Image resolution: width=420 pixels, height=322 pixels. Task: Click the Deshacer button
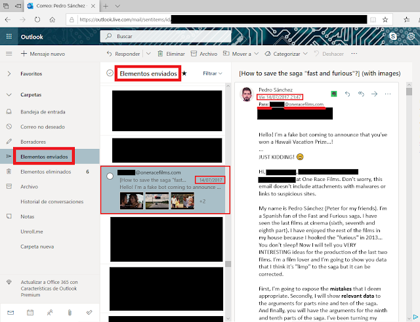click(x=329, y=54)
